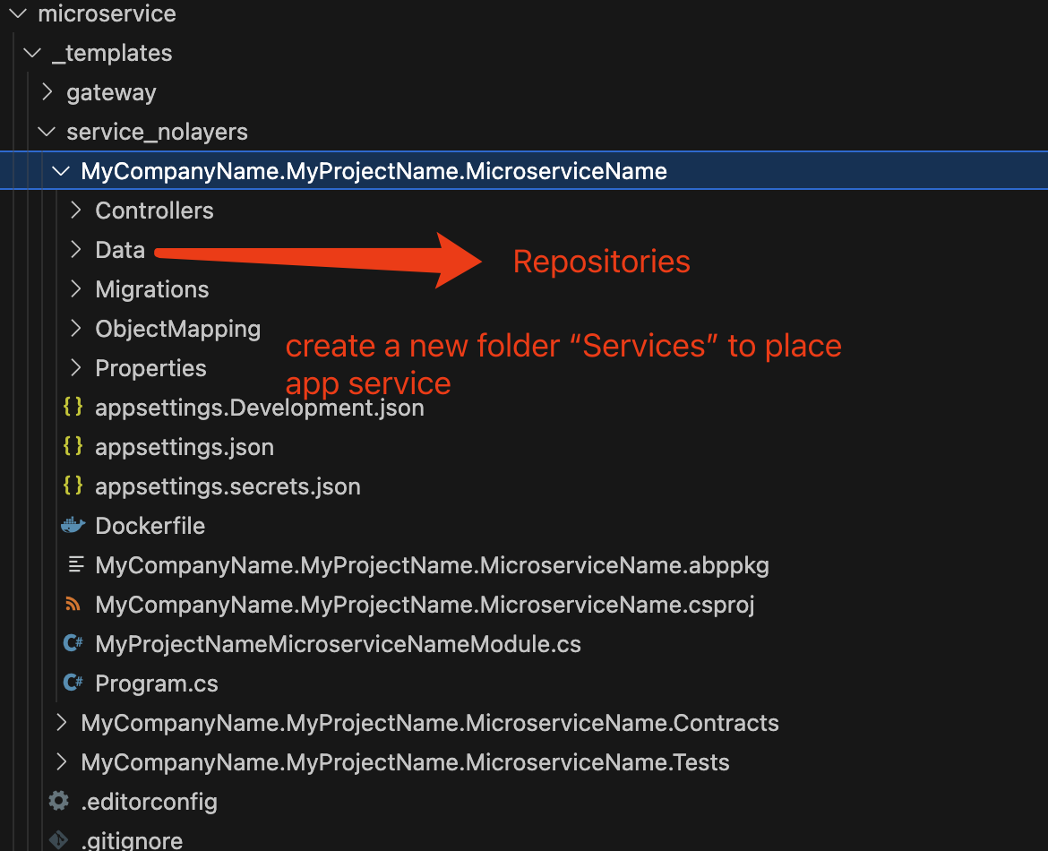Open the MicroserviceName.Contracts project folder
1048x851 pixels.
[x=429, y=723]
